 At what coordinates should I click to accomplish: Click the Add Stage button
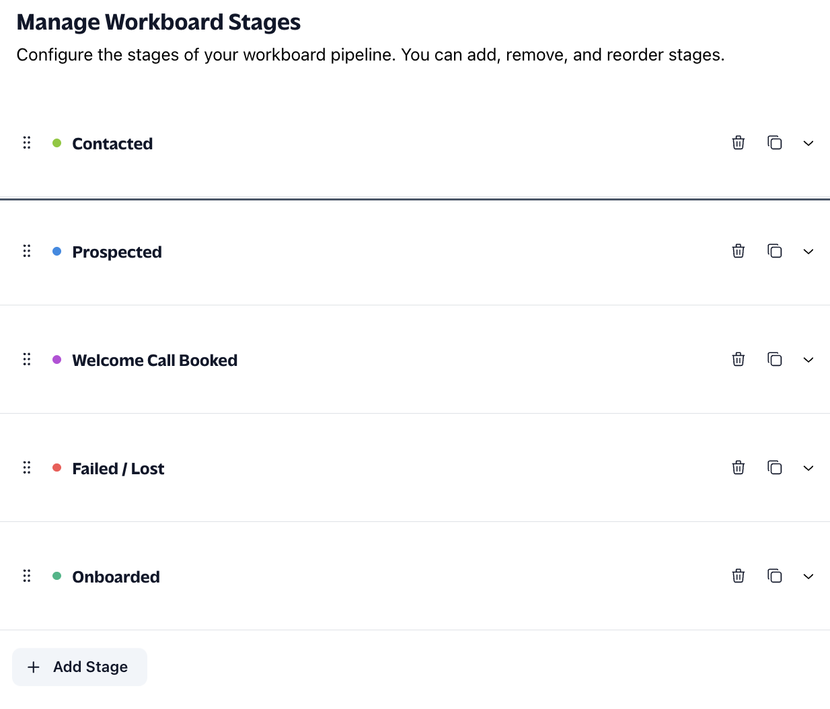click(x=79, y=667)
